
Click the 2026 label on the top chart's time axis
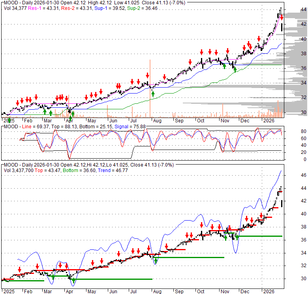(269, 120)
